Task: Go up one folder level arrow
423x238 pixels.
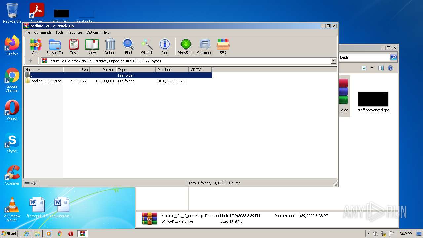Action: tap(30, 61)
